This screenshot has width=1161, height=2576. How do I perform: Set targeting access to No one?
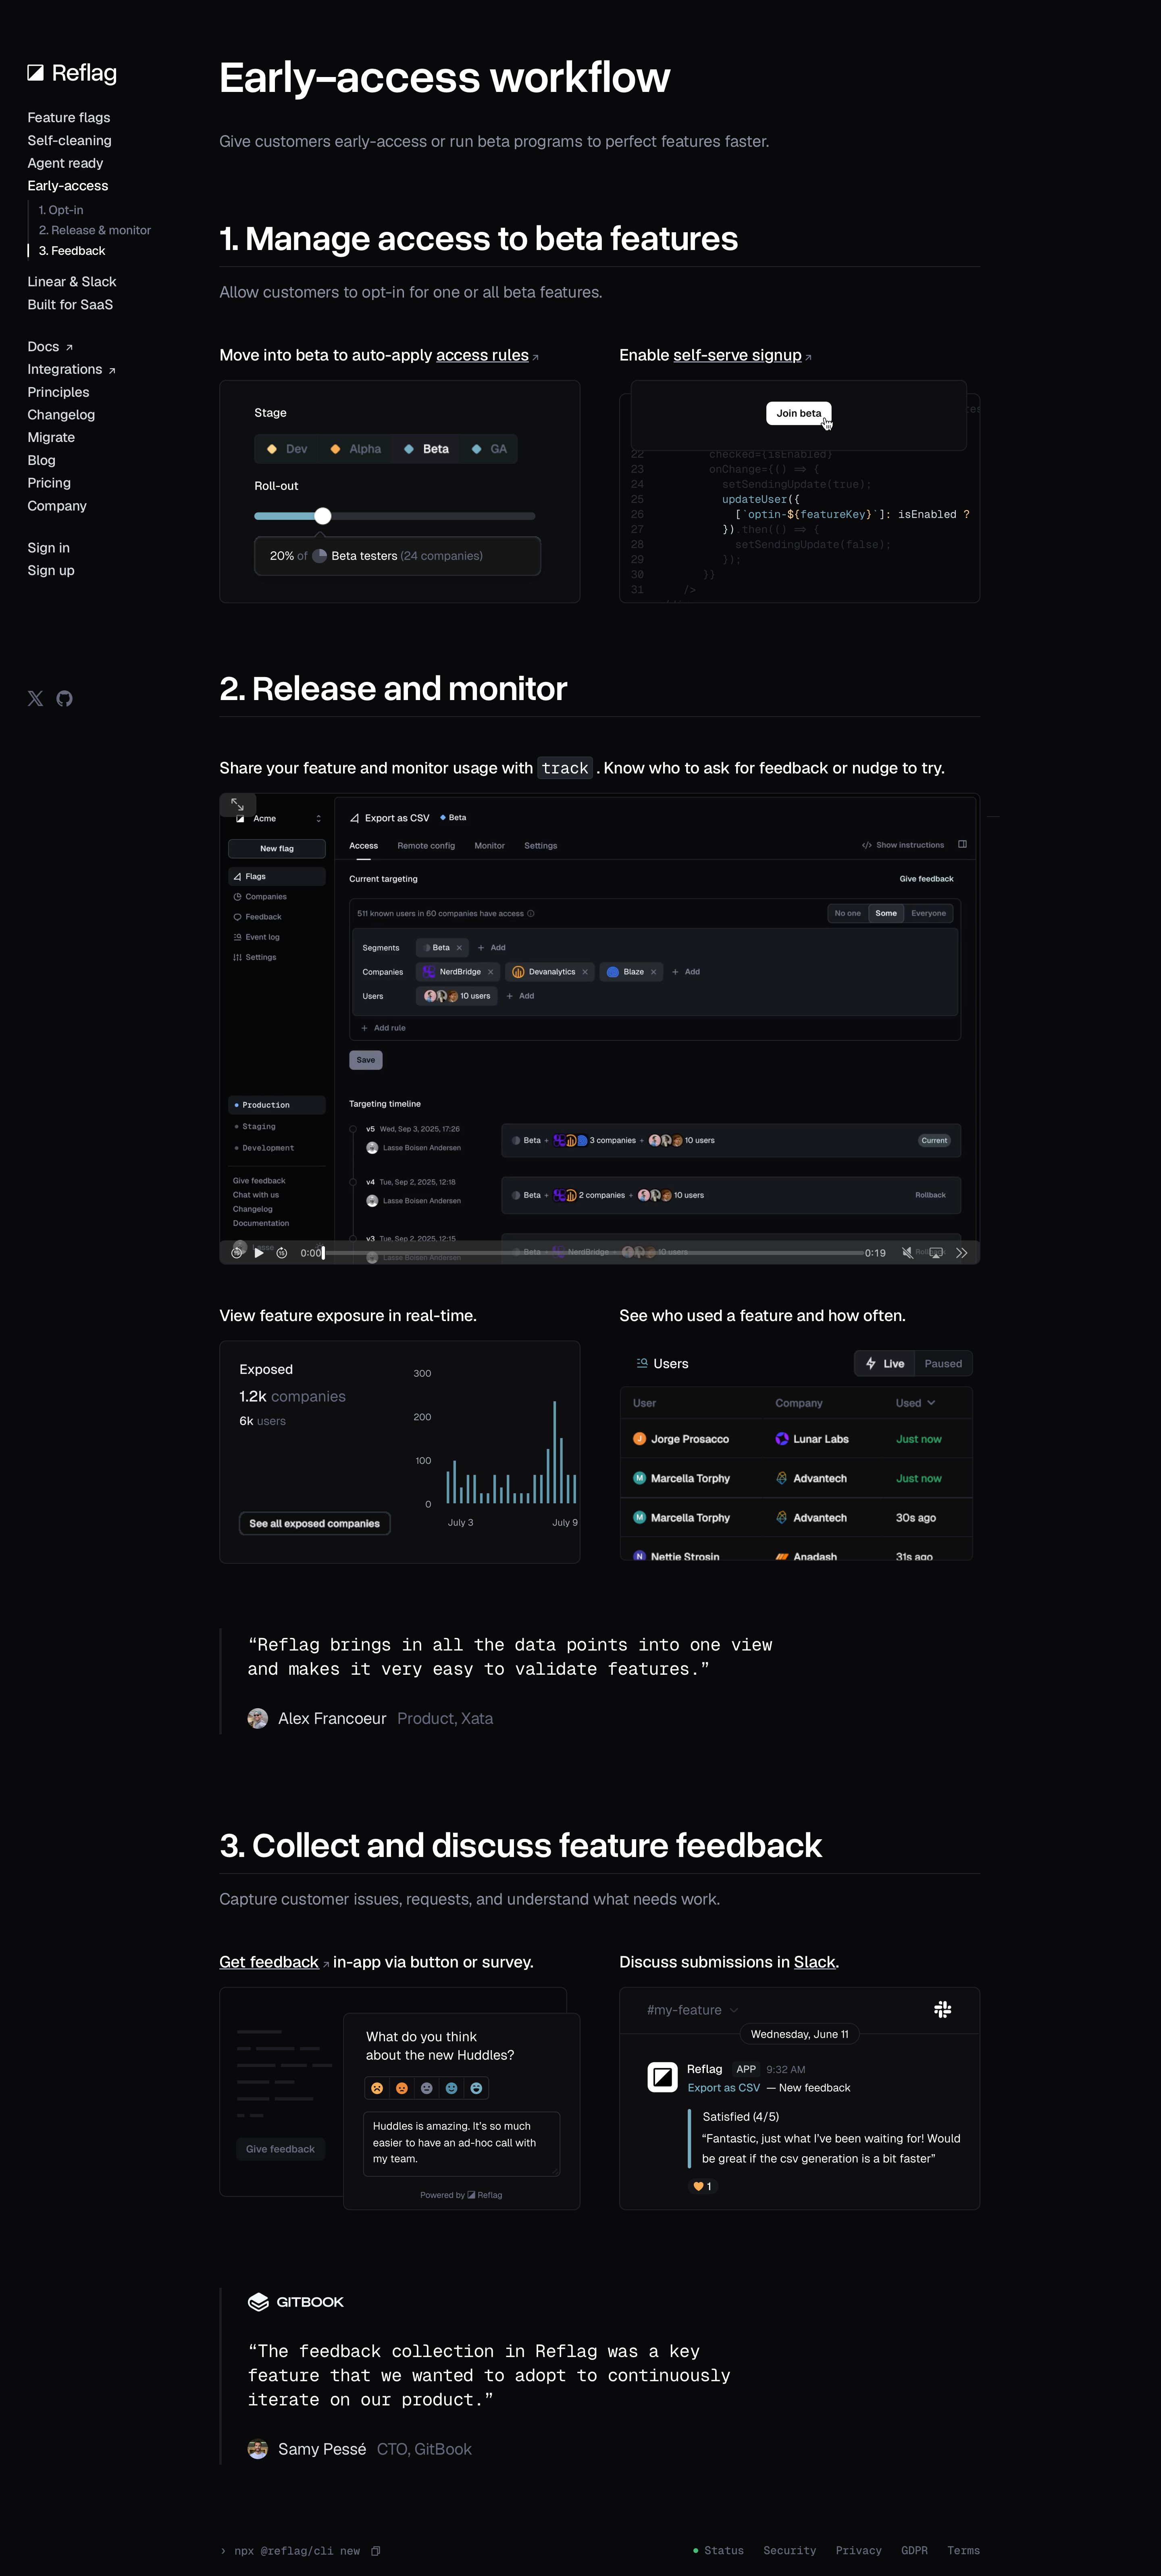(848, 913)
